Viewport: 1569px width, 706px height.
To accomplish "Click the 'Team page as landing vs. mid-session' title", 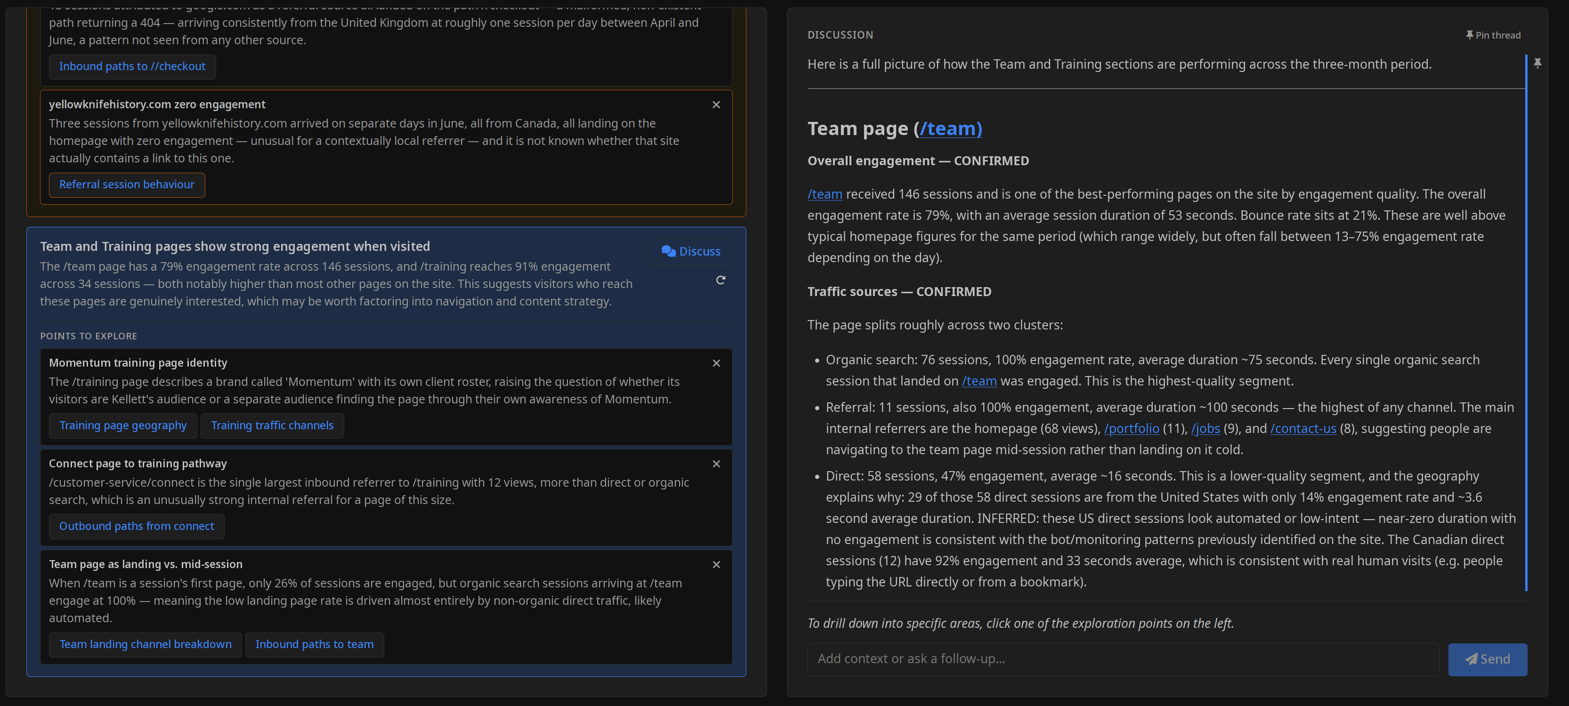I will [x=146, y=564].
